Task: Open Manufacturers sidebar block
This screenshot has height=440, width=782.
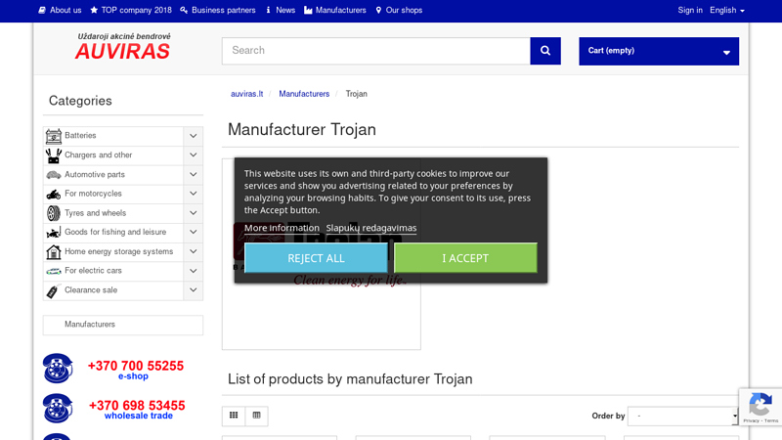Action: [123, 325]
